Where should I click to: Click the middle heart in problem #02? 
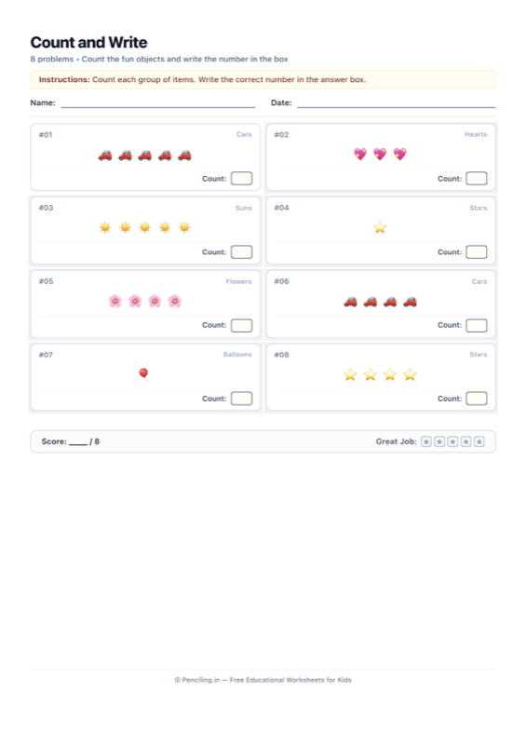click(x=380, y=155)
